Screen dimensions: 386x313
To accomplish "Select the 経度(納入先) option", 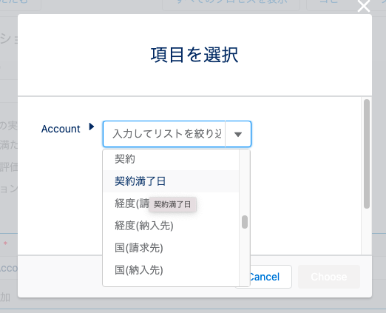I will pyautogui.click(x=171, y=226).
